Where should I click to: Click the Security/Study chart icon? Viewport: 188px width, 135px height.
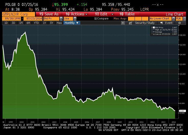pos(131,23)
